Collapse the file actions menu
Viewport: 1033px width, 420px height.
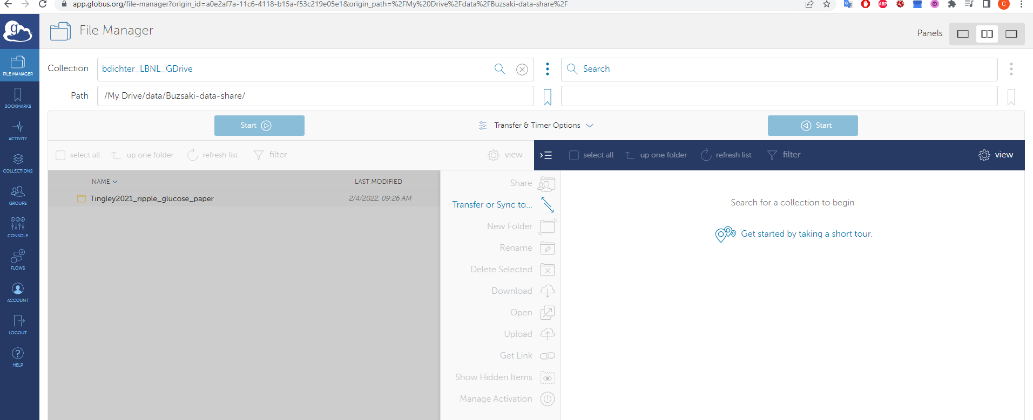point(546,155)
